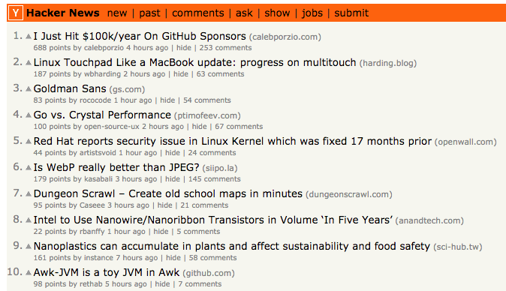
Task: Upvote the Linux Touchpad story
Action: tap(29, 62)
